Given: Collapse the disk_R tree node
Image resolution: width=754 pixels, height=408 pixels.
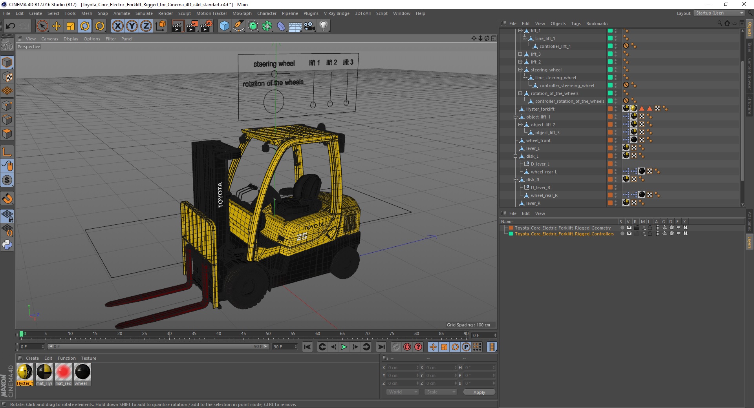Looking at the screenshot, I should click(x=516, y=180).
